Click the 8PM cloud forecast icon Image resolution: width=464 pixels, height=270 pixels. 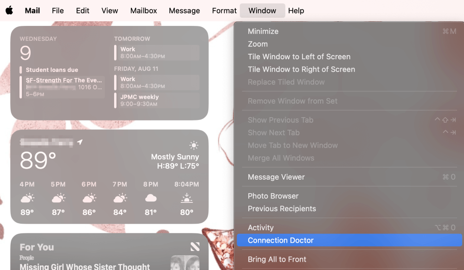click(151, 198)
